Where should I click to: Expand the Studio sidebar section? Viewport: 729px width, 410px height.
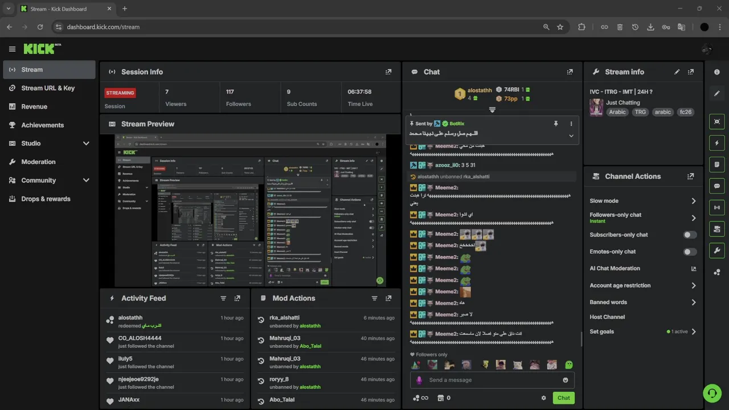click(86, 143)
